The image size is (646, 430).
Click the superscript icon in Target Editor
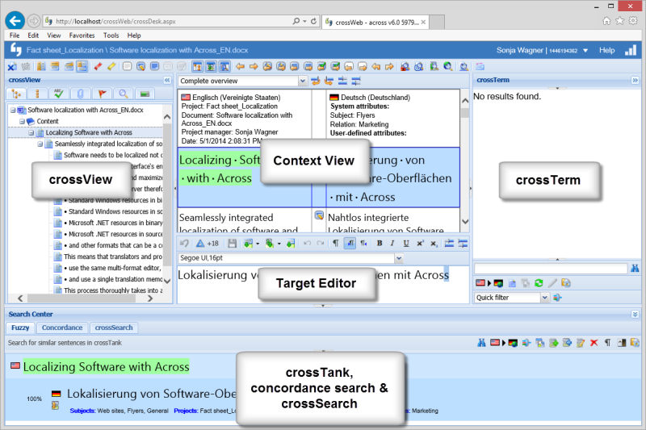pyautogui.click(x=420, y=243)
